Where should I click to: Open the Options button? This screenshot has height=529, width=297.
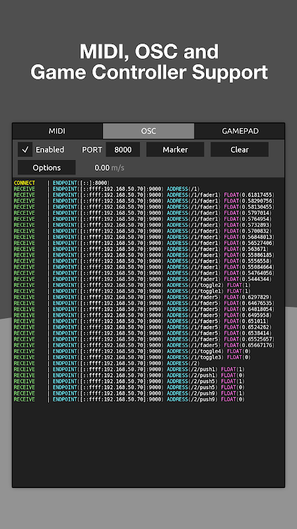47,168
